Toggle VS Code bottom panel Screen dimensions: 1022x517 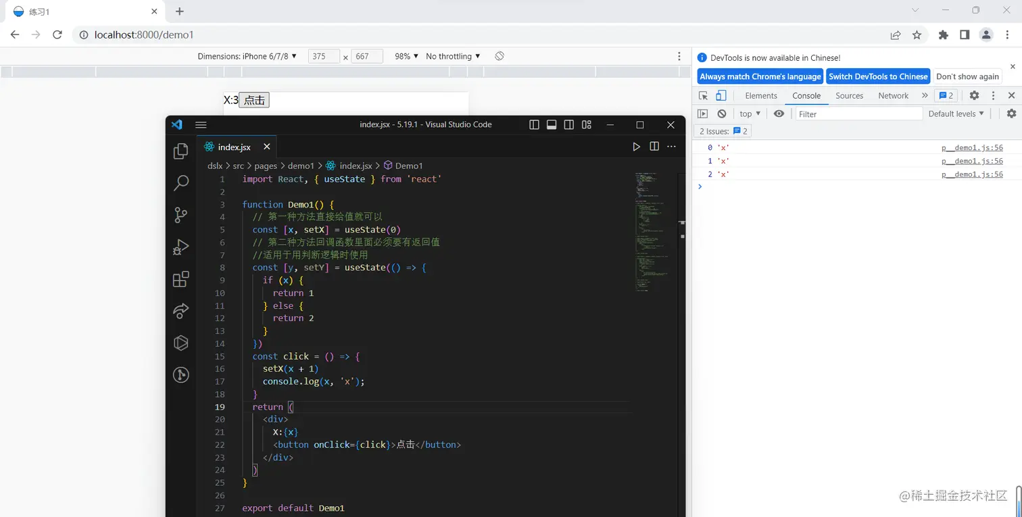point(552,124)
